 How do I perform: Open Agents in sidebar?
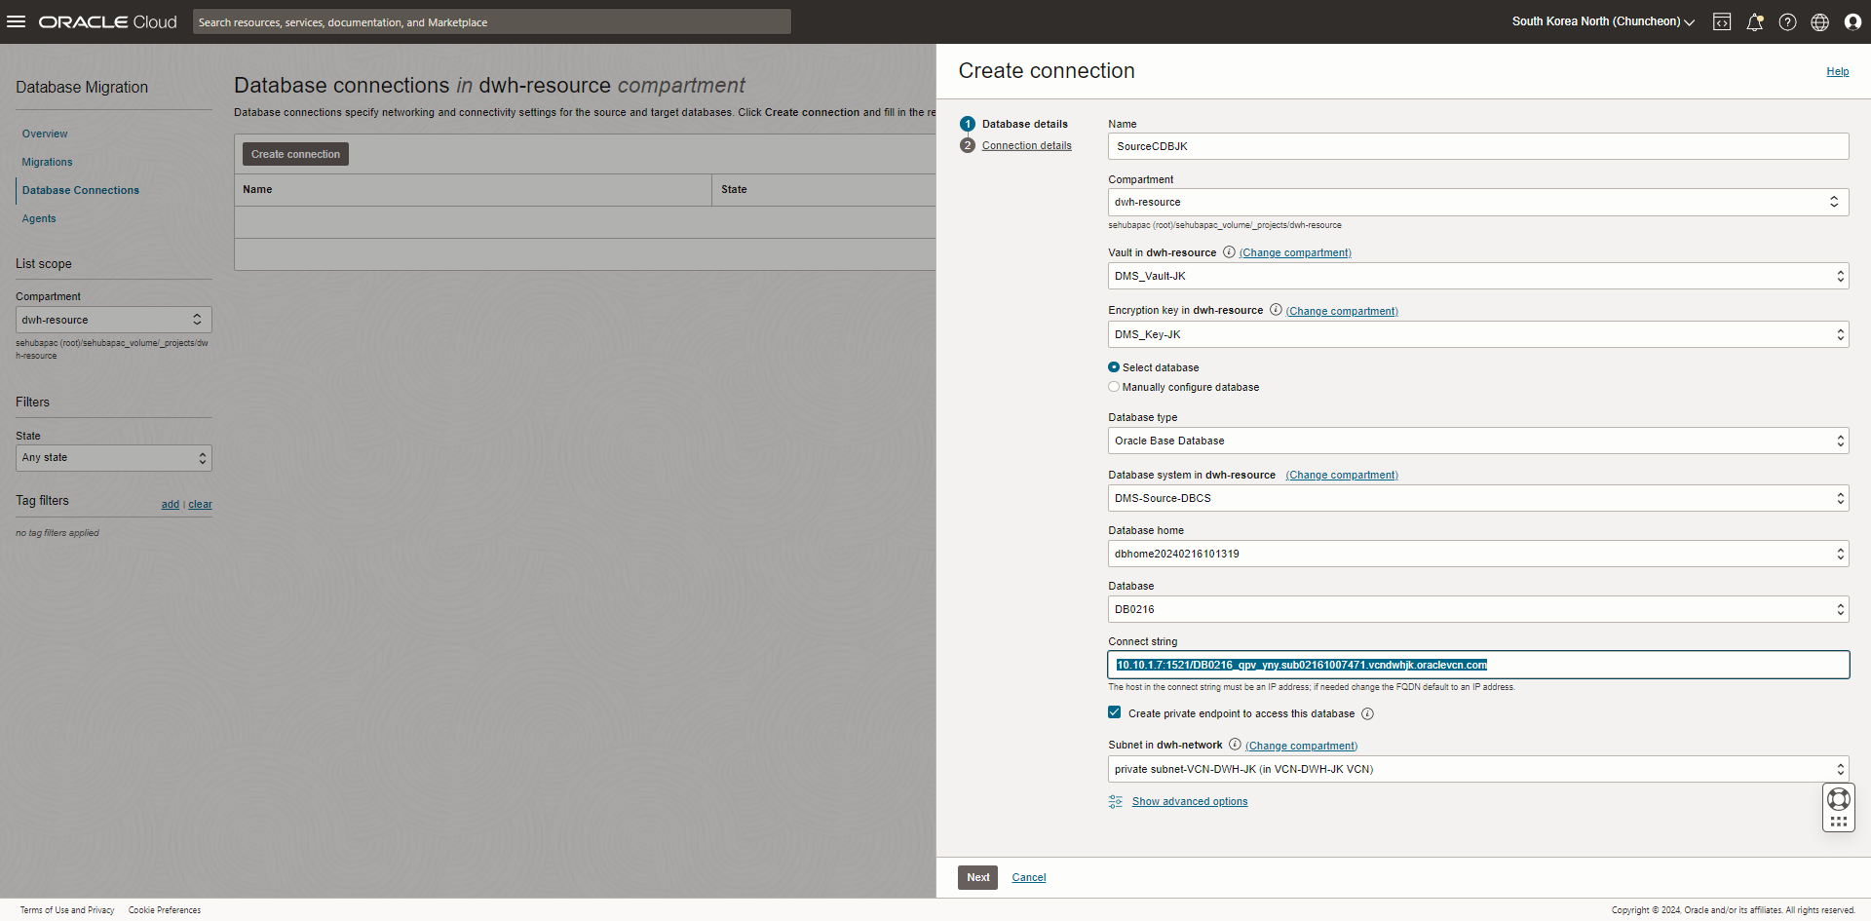(x=39, y=218)
